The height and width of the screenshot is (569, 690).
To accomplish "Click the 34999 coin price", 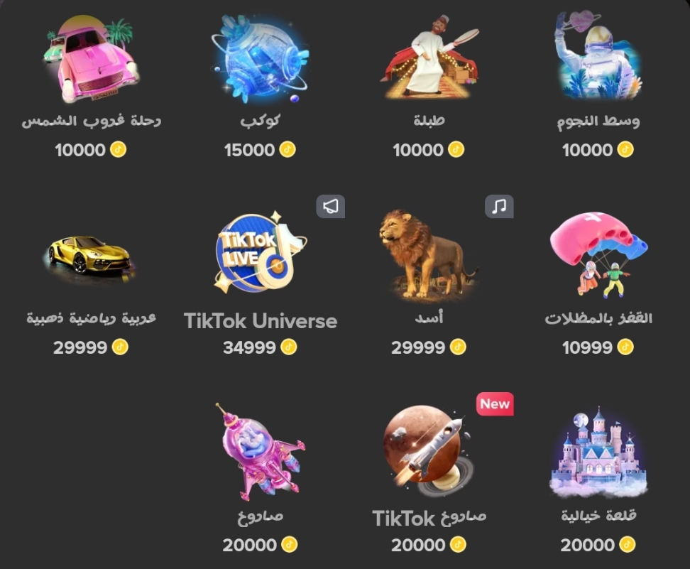I will tap(249, 347).
